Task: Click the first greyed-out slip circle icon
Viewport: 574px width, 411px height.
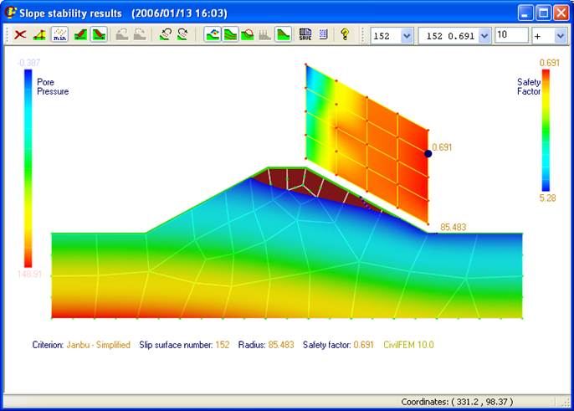Action: (122, 35)
